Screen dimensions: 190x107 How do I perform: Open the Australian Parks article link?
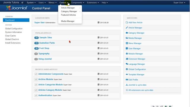[47, 43]
